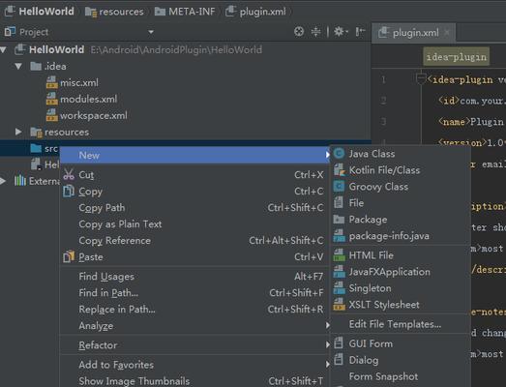Image resolution: width=506 pixels, height=387 pixels.
Task: Collapse the HelloWorld root node
Action: pos(4,50)
